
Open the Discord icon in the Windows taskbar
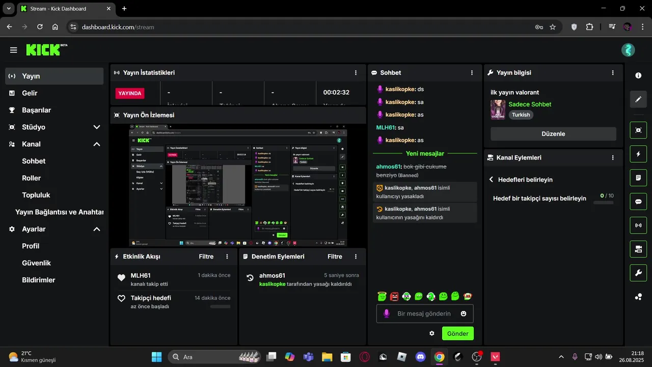(420, 357)
